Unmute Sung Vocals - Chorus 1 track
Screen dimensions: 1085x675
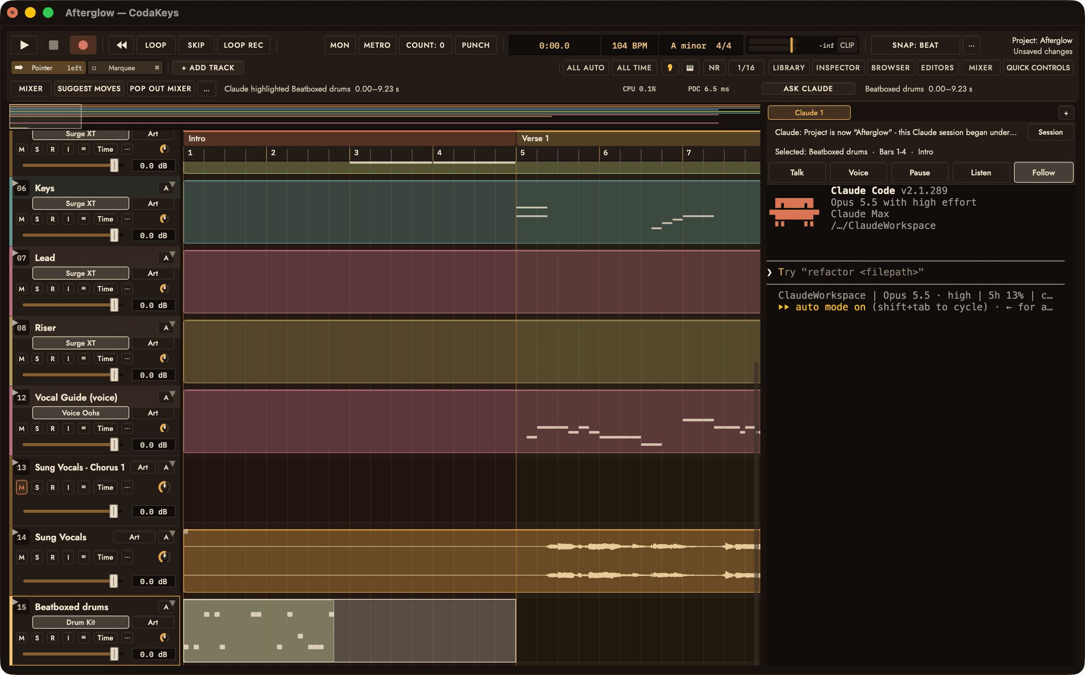point(21,487)
